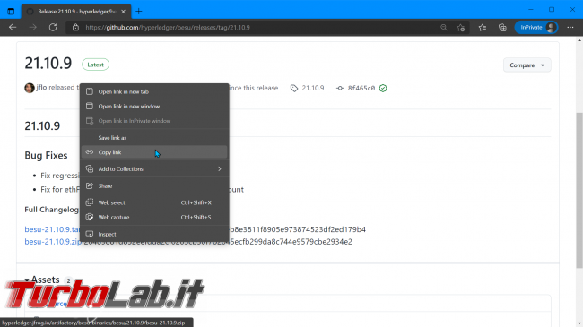
Task: Go forward with the forward arrow
Action: (x=32, y=28)
